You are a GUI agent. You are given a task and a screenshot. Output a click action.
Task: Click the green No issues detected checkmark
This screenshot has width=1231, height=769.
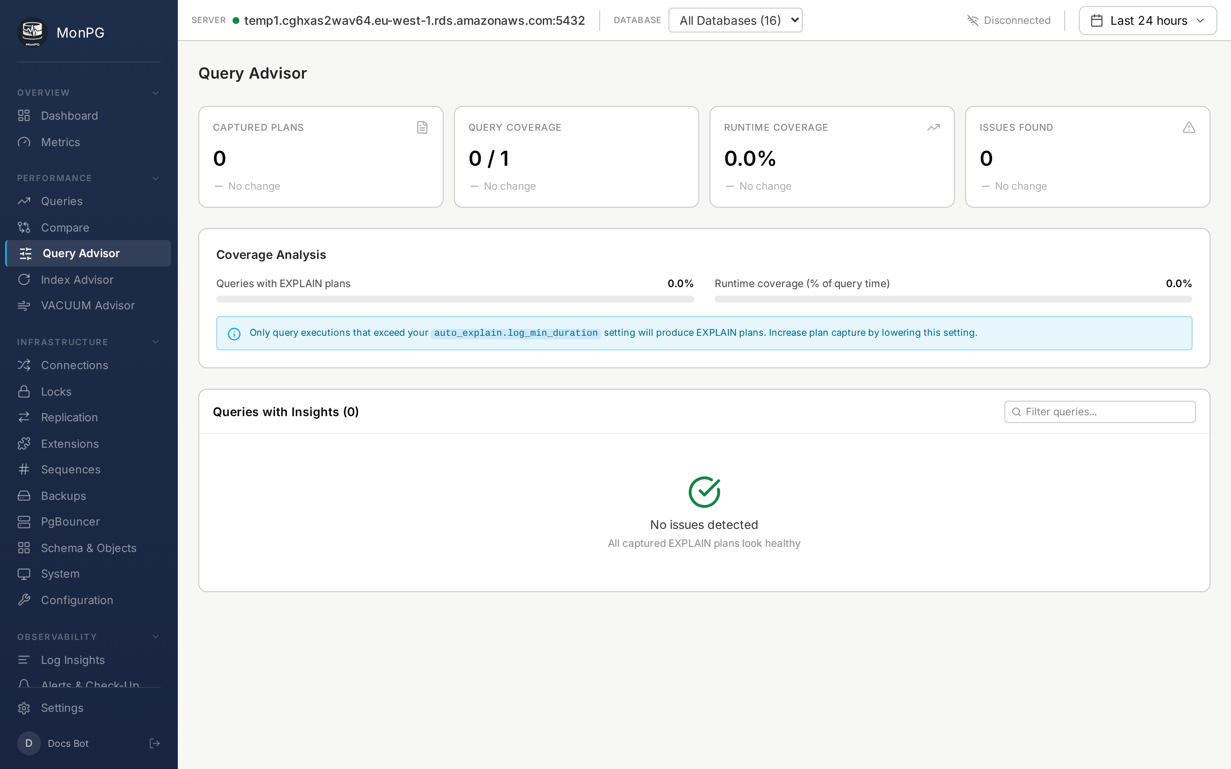[x=704, y=491]
